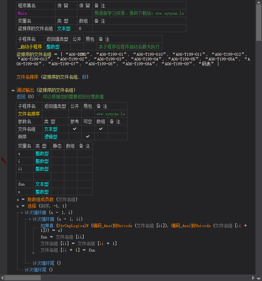
Task: Click the 如果真 StrCmpLogicalW condition line
Action: coord(144,228)
